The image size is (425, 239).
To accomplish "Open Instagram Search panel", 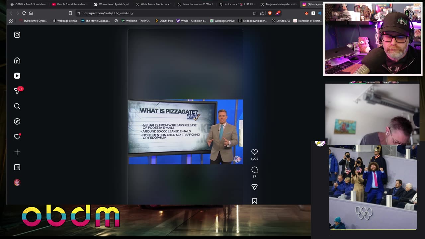I will pyautogui.click(x=17, y=106).
